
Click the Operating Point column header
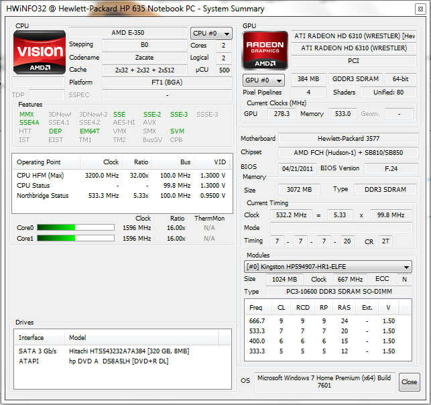coord(46,162)
